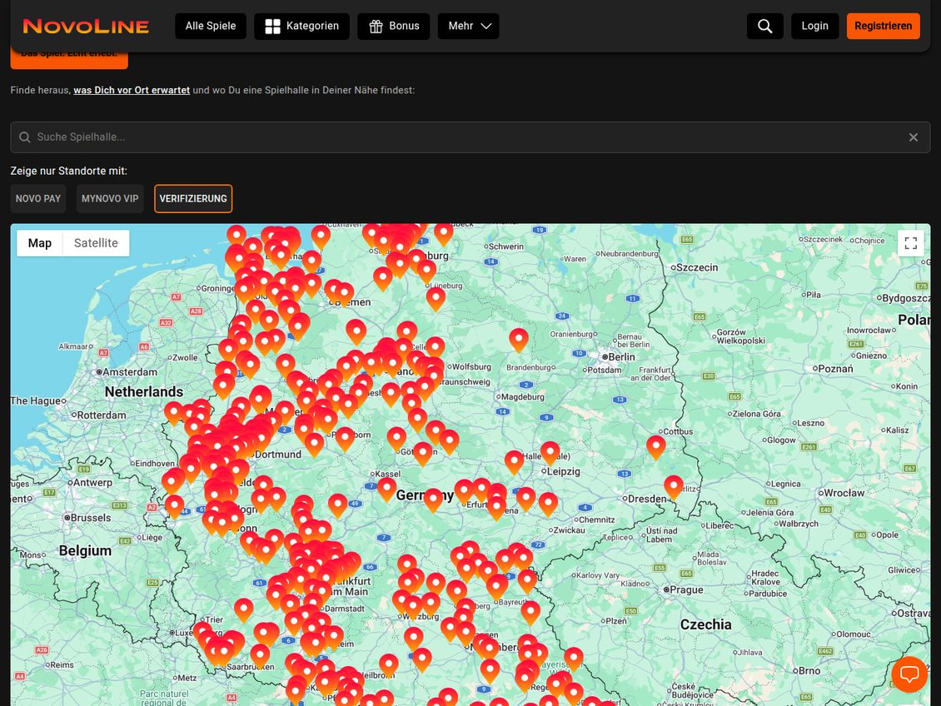Viewport: 941px width, 706px height.
Task: Follow the 'was Dich vor Ort erwartet' link
Action: (x=132, y=90)
